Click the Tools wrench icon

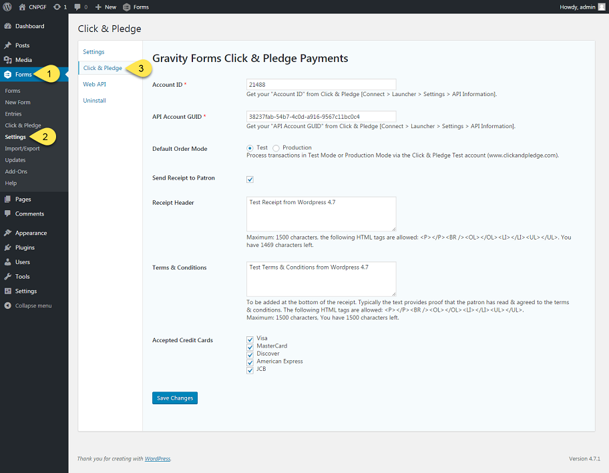(x=8, y=277)
